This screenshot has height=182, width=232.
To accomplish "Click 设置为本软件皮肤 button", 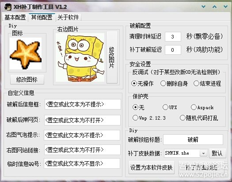I will [x=152, y=167].
